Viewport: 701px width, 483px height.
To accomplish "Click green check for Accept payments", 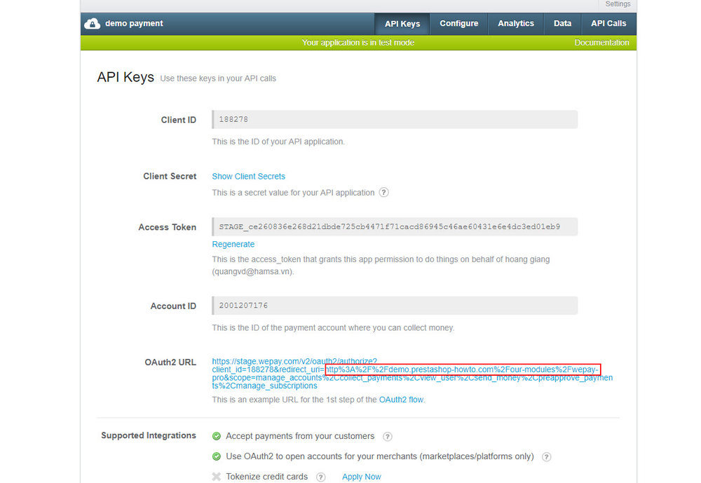I will 217,436.
